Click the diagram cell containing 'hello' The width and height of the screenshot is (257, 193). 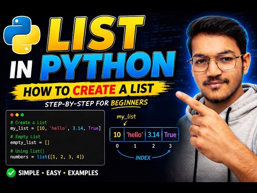(135, 135)
